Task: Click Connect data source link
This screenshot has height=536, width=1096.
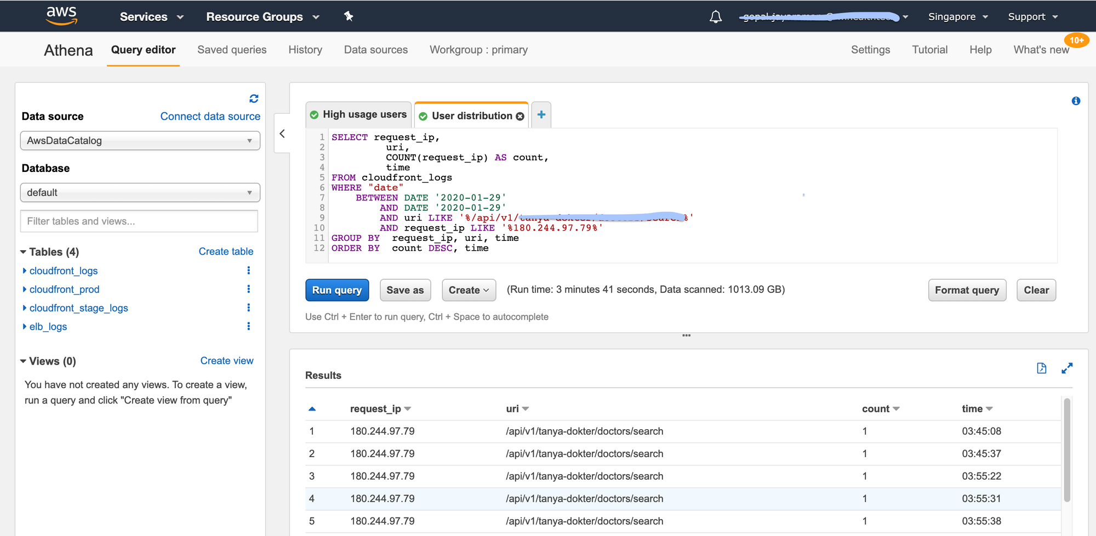Action: (210, 117)
